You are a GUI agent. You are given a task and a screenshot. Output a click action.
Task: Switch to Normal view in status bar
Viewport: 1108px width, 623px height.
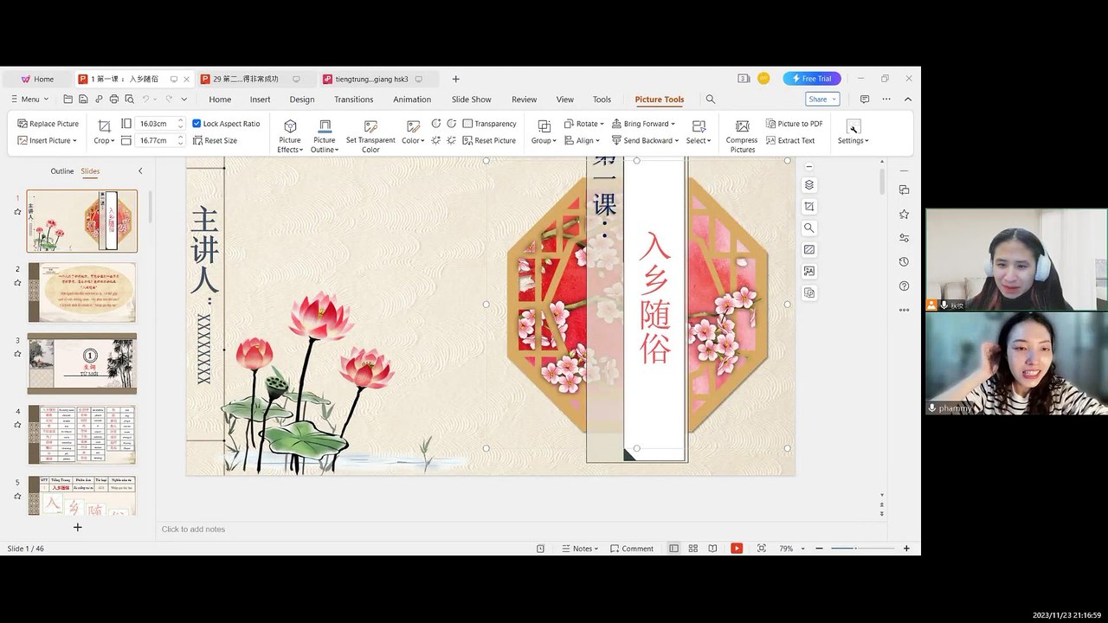(x=673, y=549)
